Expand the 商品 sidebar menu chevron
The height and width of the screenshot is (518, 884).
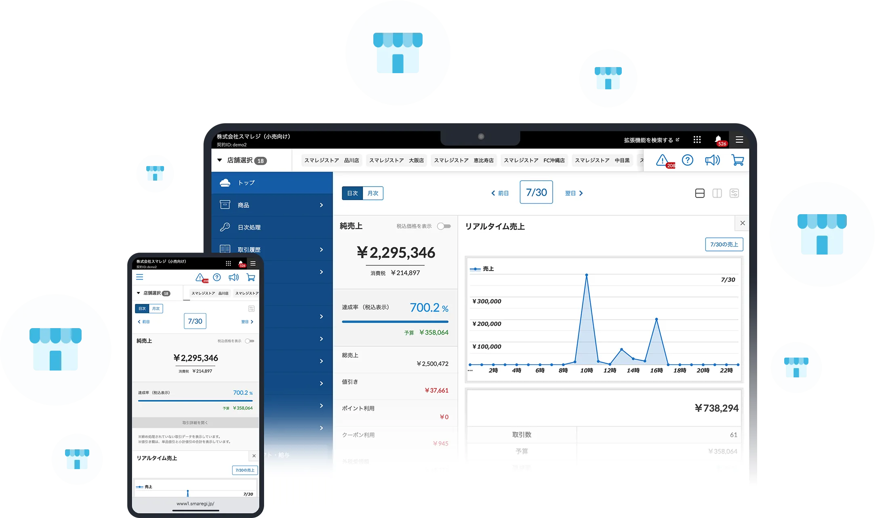tap(321, 205)
